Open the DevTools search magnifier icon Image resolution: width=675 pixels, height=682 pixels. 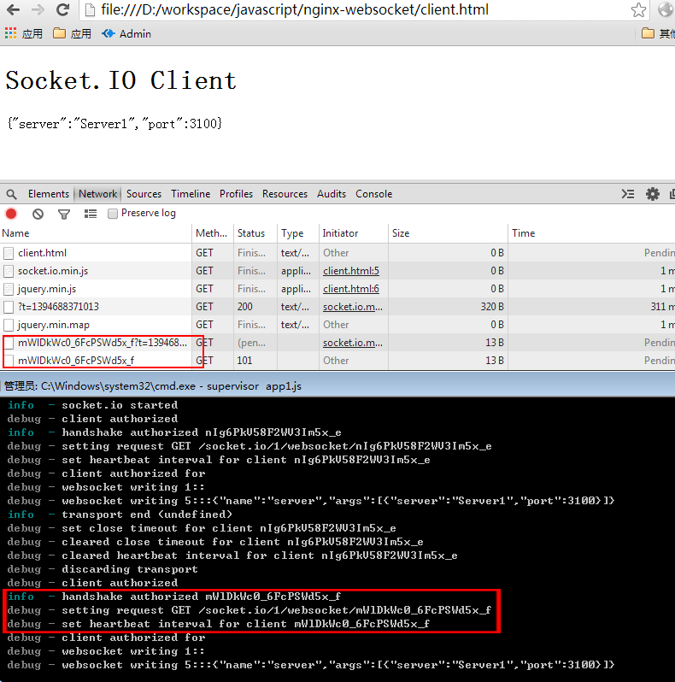tap(12, 194)
